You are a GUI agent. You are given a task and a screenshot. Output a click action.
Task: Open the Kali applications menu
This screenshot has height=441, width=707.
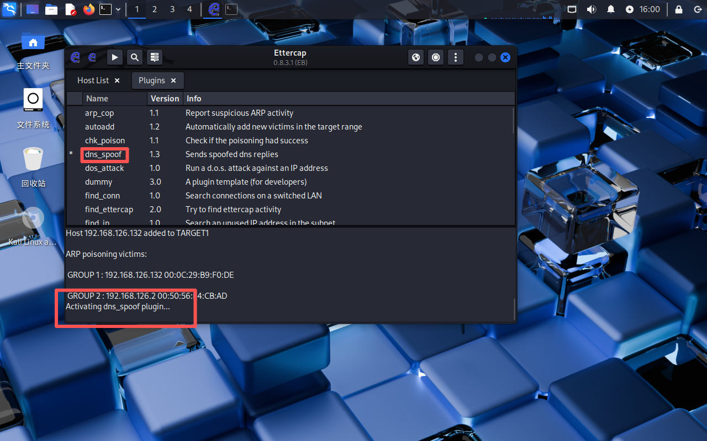(9, 9)
